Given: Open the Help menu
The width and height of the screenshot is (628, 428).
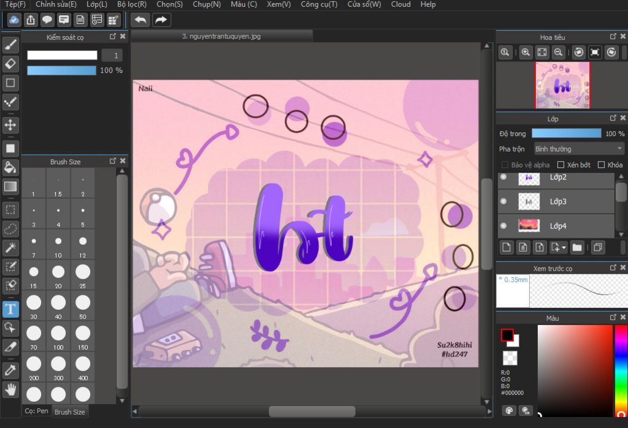Looking at the screenshot, I should click(x=428, y=4).
